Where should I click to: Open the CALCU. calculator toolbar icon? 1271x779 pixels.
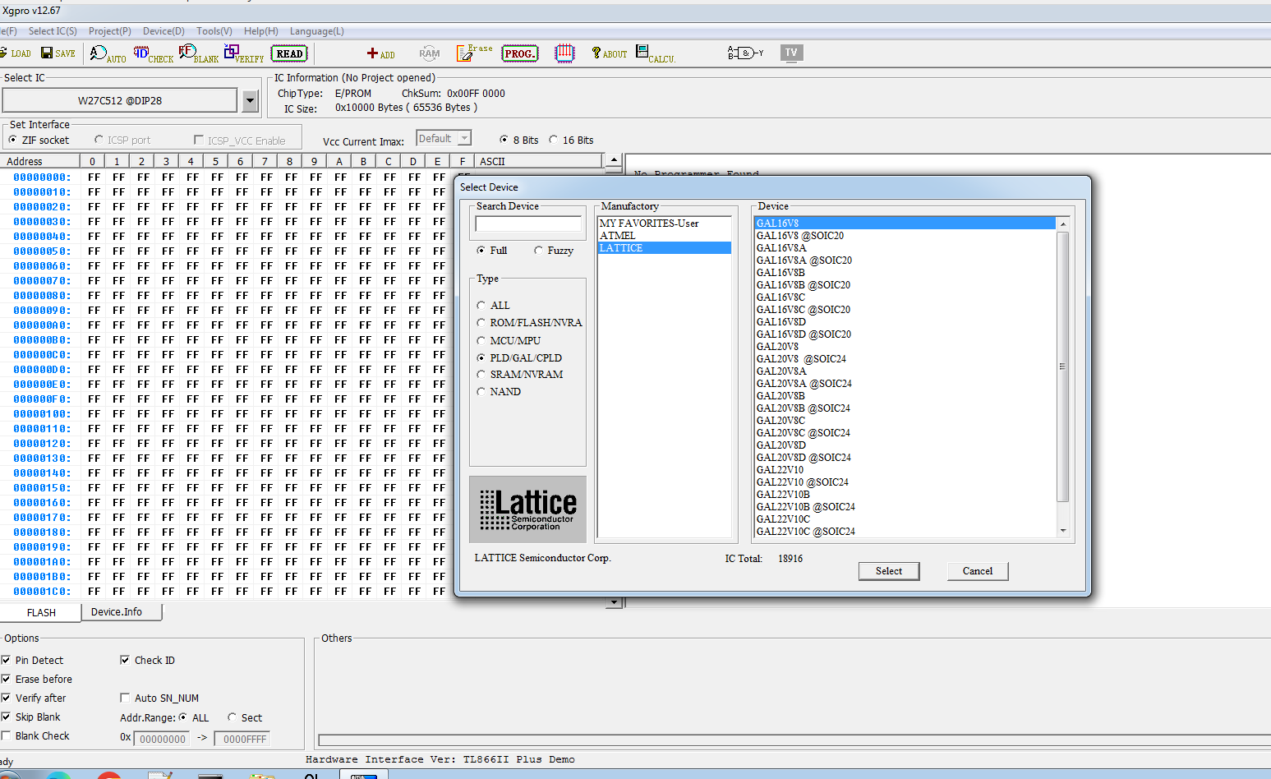[655, 54]
